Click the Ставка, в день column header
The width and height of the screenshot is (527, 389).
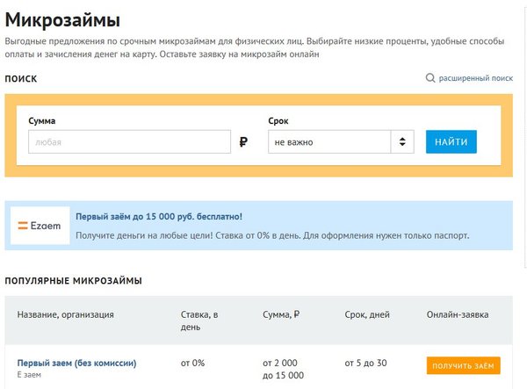tap(199, 321)
